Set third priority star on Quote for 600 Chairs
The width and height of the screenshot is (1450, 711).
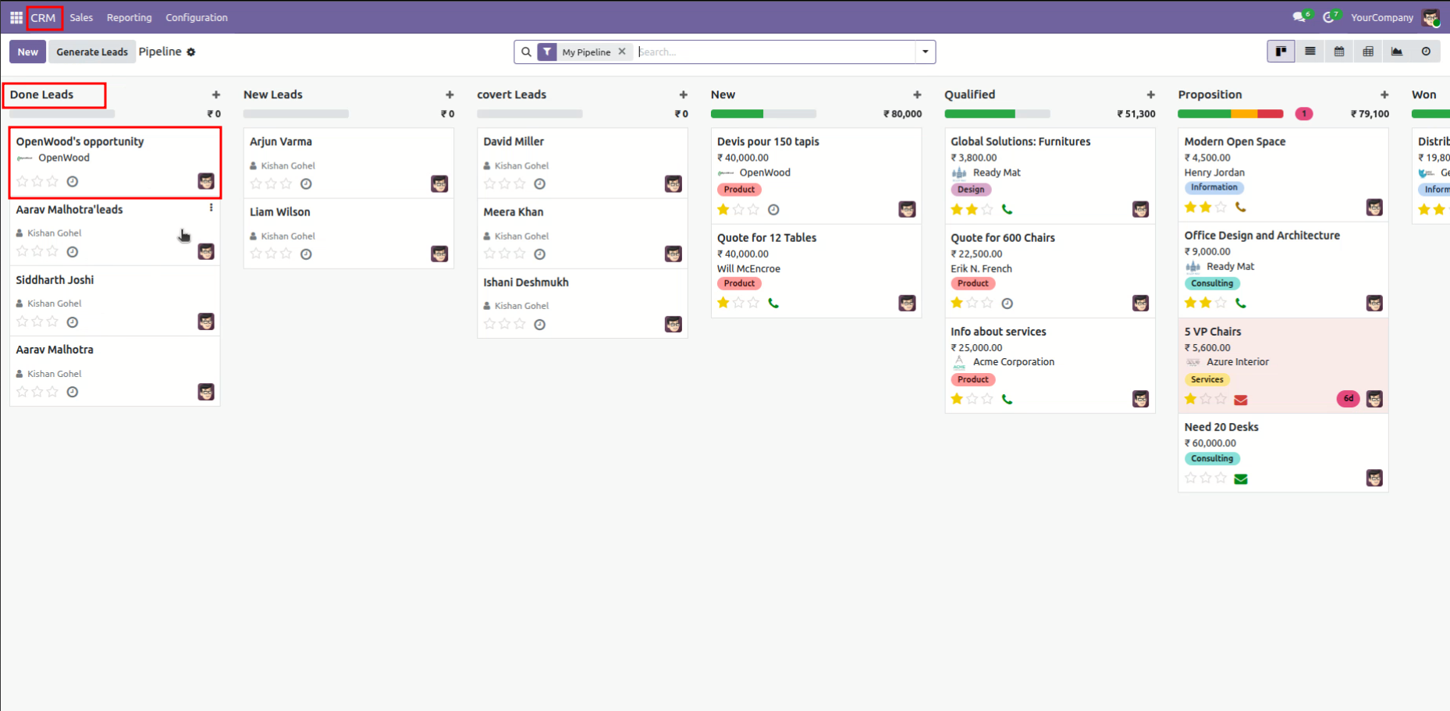(x=987, y=303)
